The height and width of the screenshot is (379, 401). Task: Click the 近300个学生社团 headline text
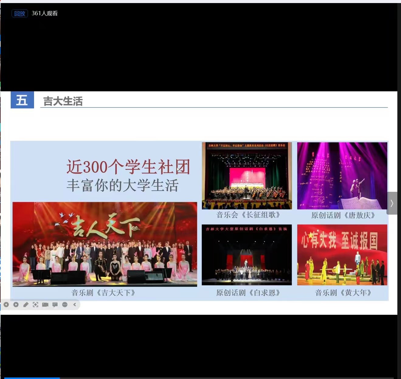point(128,167)
